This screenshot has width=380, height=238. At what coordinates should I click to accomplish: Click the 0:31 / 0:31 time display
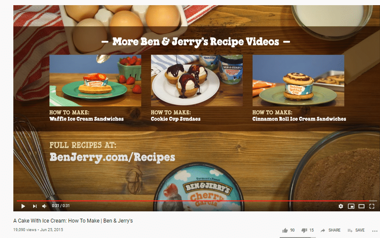(x=61, y=206)
